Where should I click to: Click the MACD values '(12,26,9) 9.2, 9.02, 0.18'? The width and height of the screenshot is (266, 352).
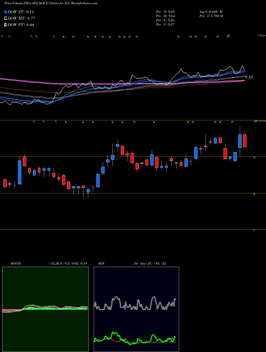click(x=68, y=263)
